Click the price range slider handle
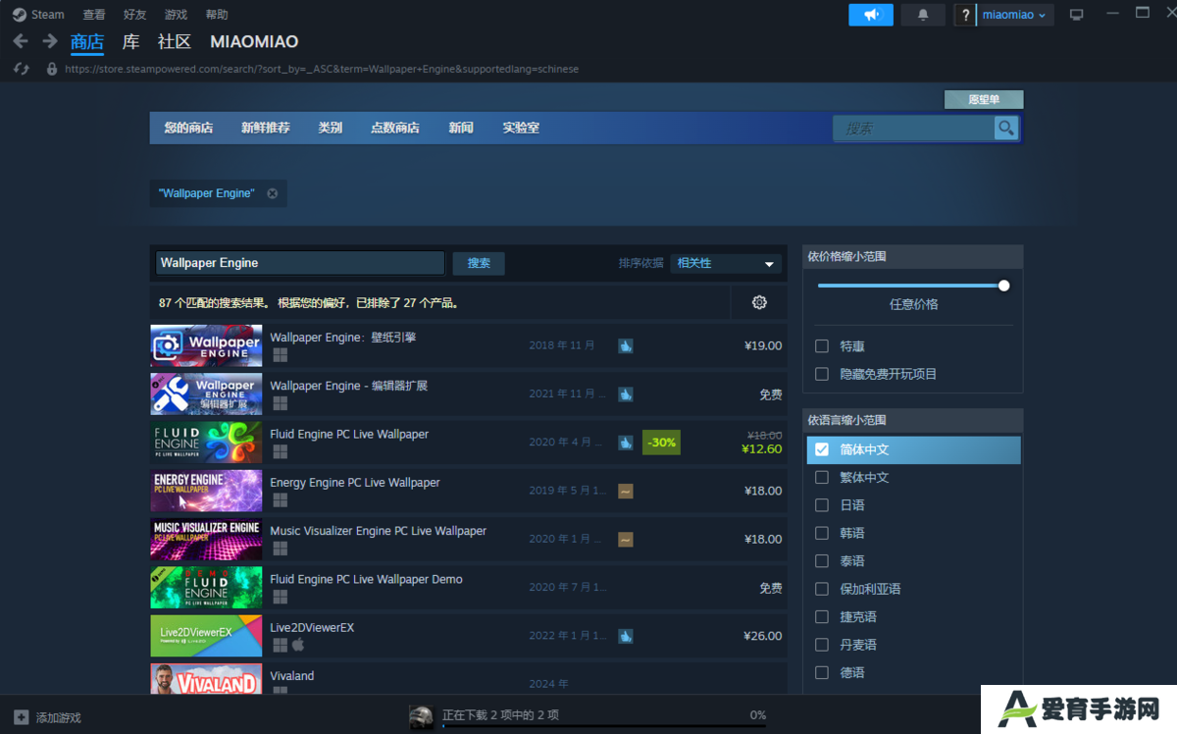The width and height of the screenshot is (1177, 734). (1003, 286)
